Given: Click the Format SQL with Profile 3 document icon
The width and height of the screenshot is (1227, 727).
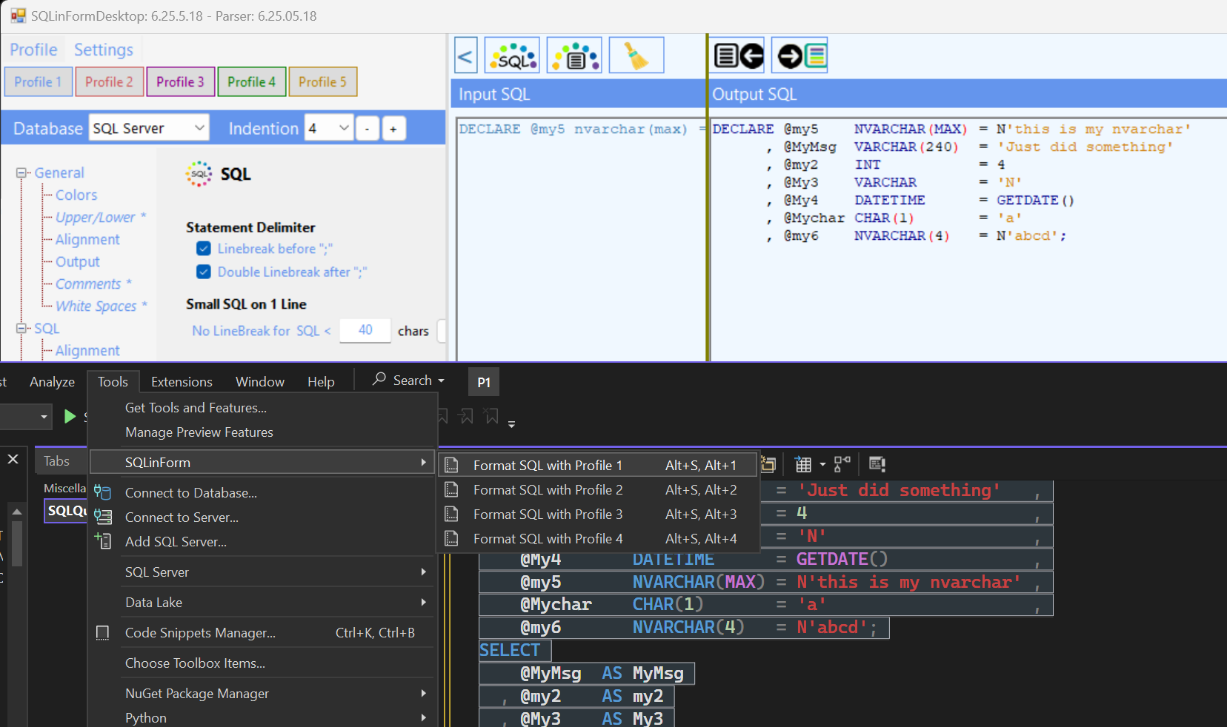Looking at the screenshot, I should coord(451,514).
